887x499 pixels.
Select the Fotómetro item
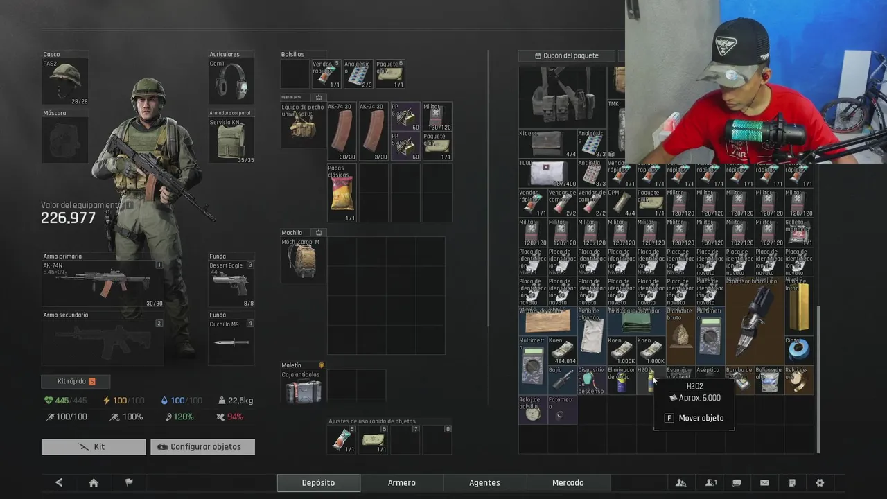click(563, 409)
